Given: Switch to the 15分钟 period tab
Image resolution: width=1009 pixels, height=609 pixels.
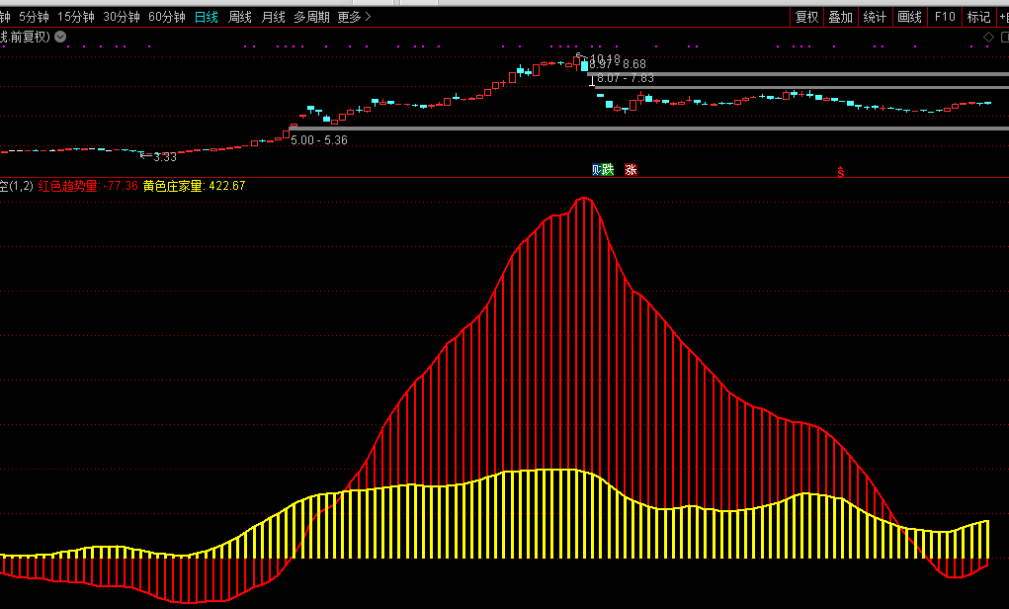Looking at the screenshot, I should coord(76,17).
